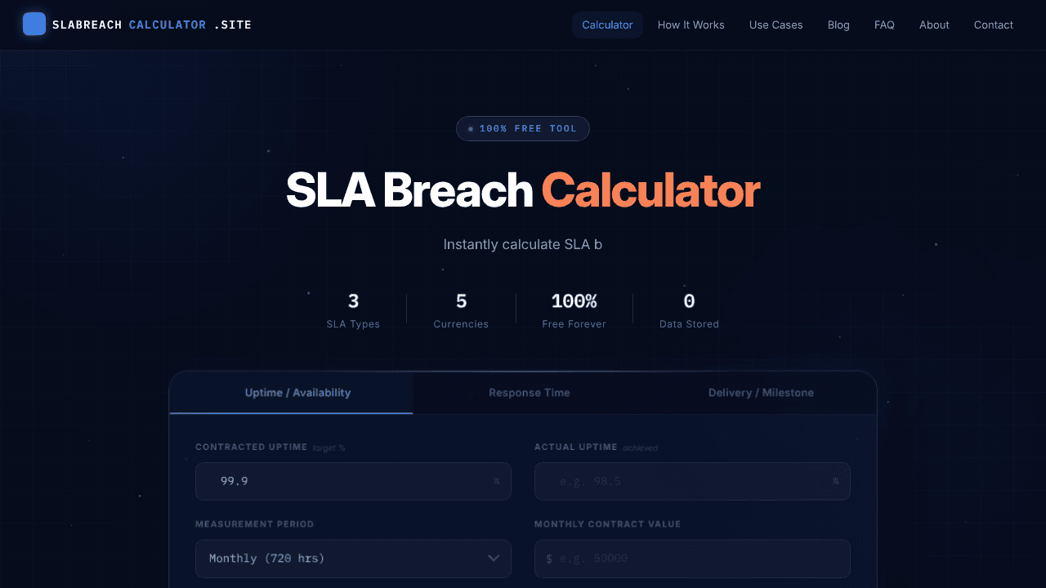Click the Measurement Period chevron arrow
The width and height of the screenshot is (1046, 588).
[x=494, y=559]
